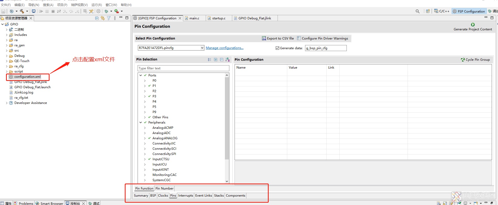Collapse all in Pin Selection tree
This screenshot has width=498, height=205.
(221, 60)
